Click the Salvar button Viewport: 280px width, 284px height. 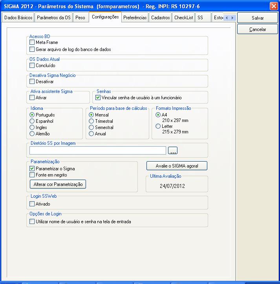[x=258, y=18]
